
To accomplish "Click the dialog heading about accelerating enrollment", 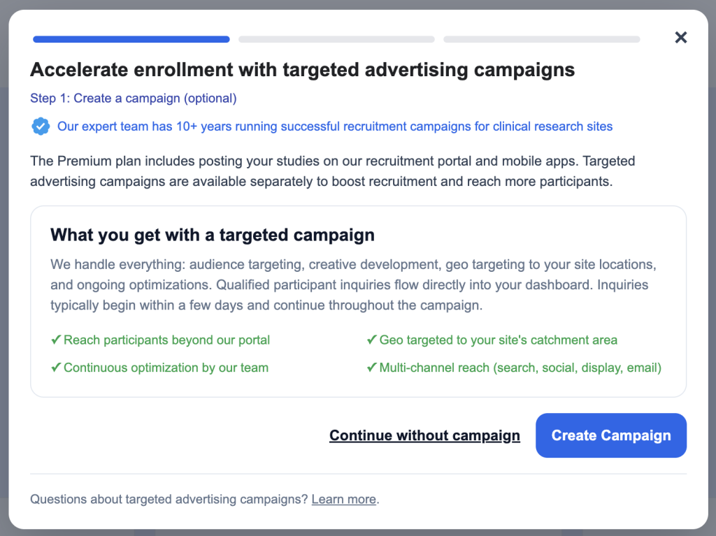I will point(302,70).
